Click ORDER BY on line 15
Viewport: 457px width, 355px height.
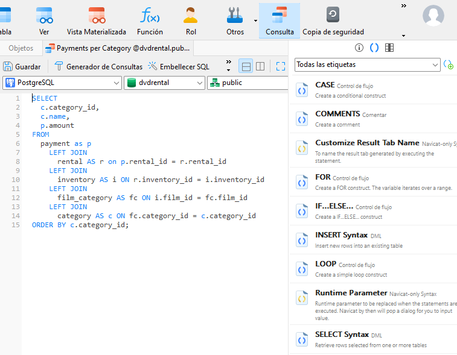click(x=49, y=225)
